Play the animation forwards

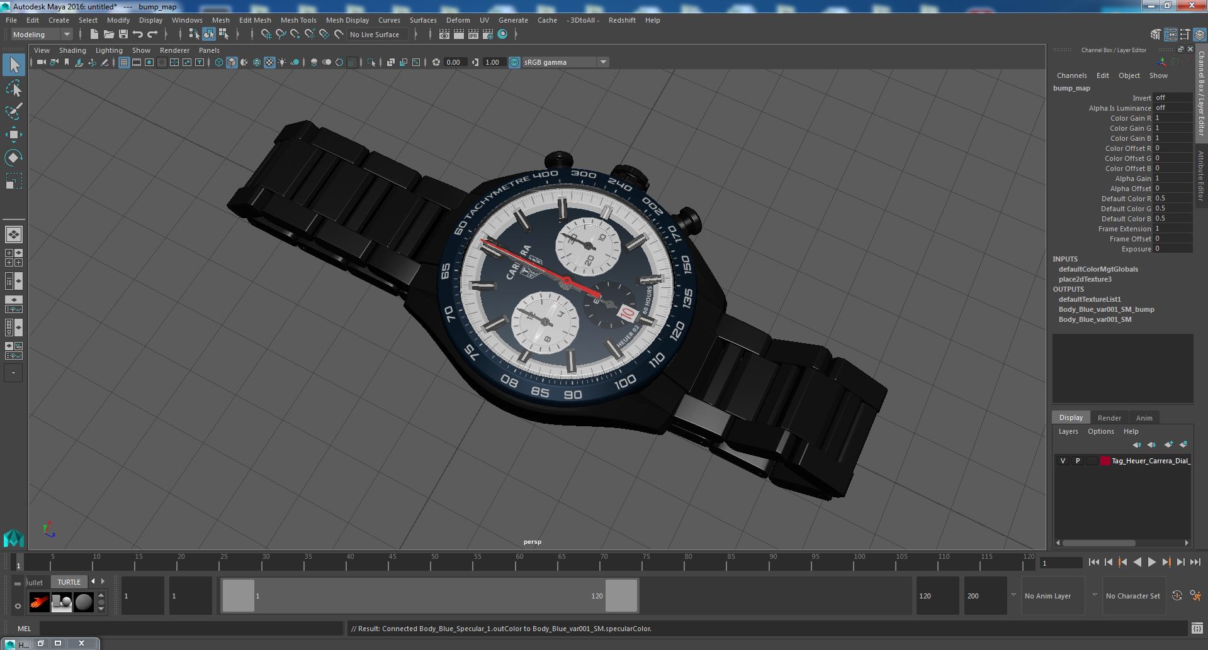[1151, 563]
